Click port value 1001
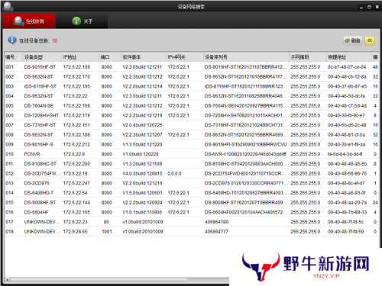Screen dimensions: 382x286 pos(107,232)
